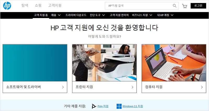Click arrow on 프린터 지원 card
This screenshot has height=111, width=209.
click(132, 87)
